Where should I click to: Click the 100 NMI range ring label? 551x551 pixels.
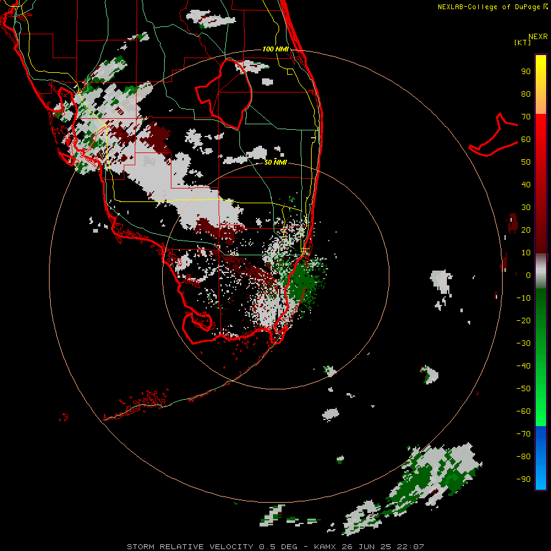(x=275, y=49)
